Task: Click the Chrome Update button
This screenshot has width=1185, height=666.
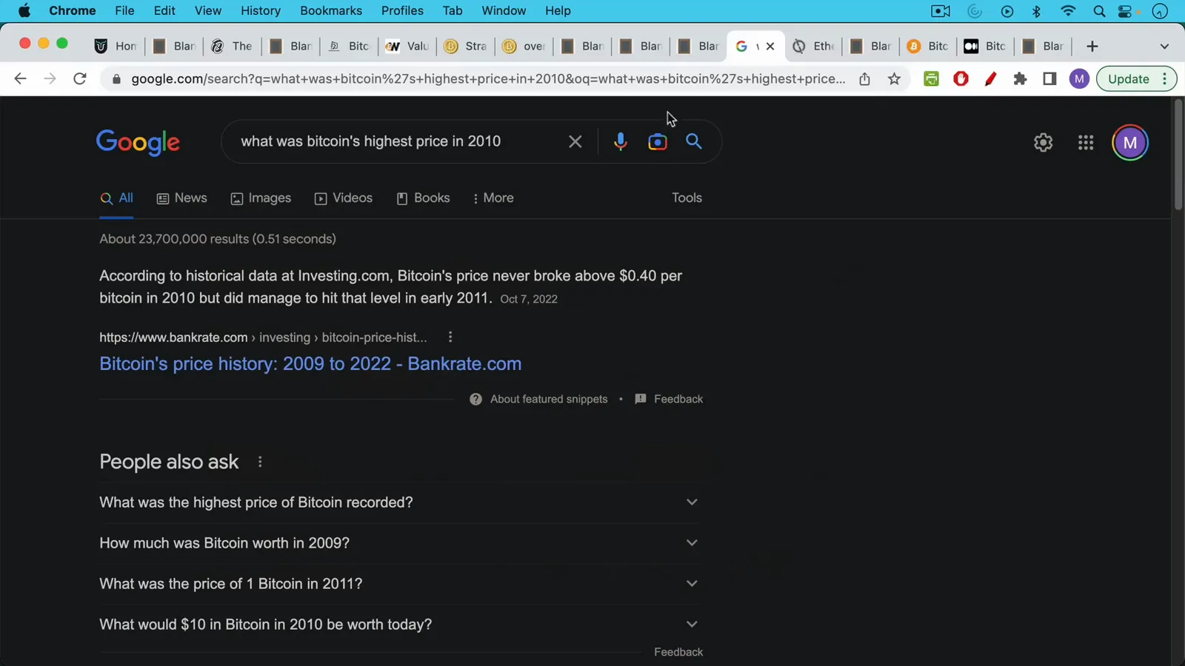Action: point(1136,78)
